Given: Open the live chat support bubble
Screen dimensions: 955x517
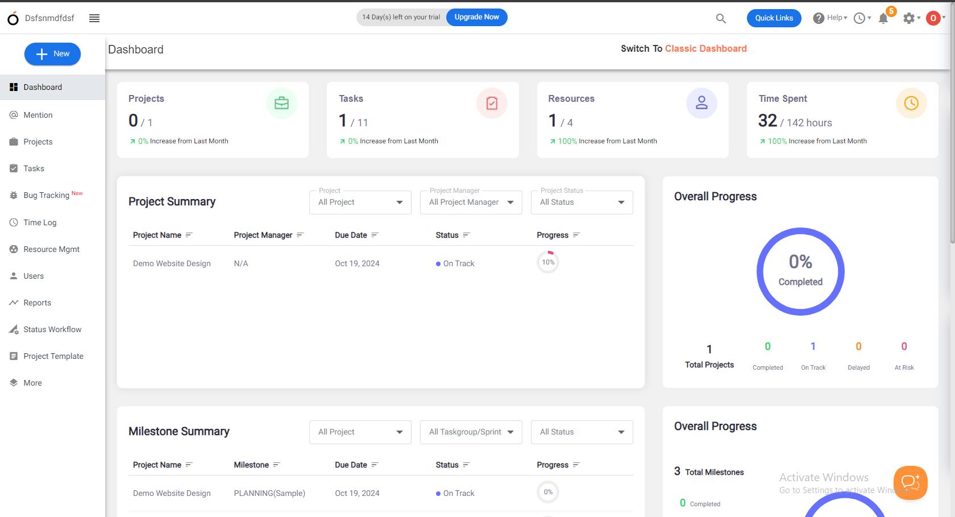Looking at the screenshot, I should [910, 483].
